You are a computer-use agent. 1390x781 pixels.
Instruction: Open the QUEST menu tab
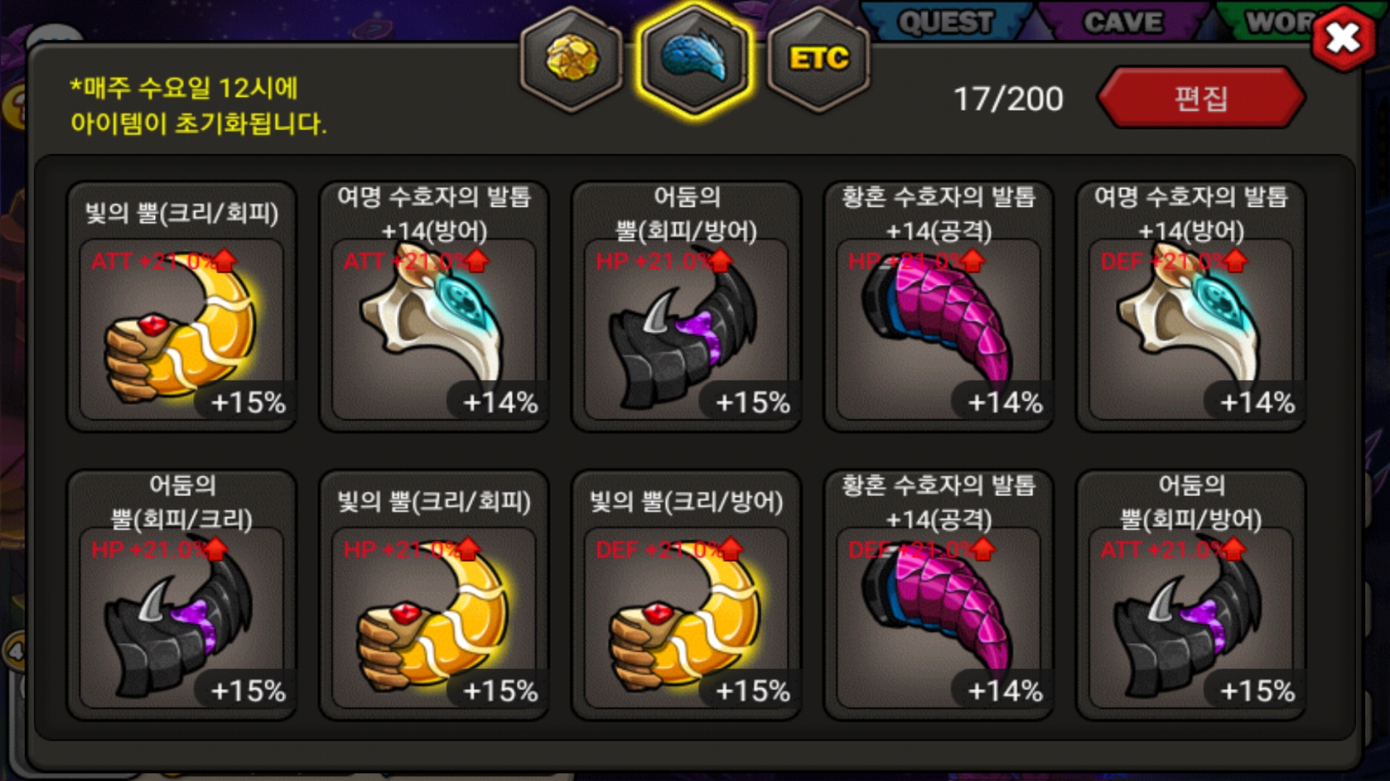(x=945, y=22)
